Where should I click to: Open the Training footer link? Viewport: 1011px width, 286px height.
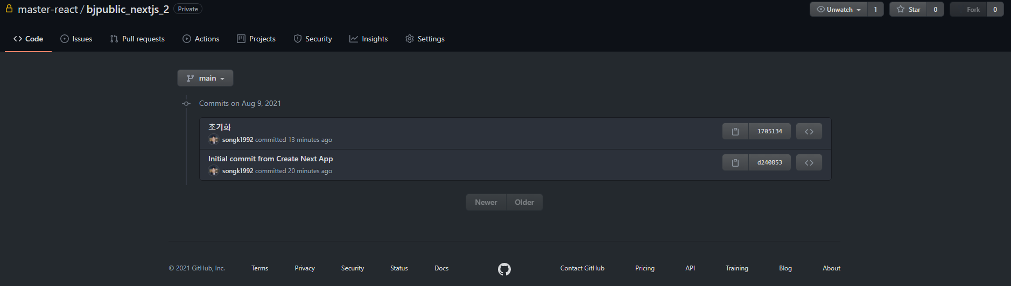(x=737, y=268)
